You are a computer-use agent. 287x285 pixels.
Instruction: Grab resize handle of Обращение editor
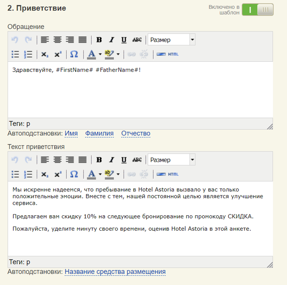tap(270, 127)
